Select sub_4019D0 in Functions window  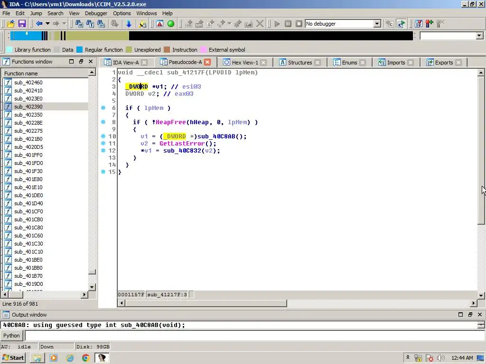pyautogui.click(x=28, y=284)
